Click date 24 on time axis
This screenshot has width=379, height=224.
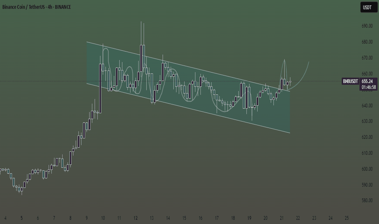tap(331, 218)
